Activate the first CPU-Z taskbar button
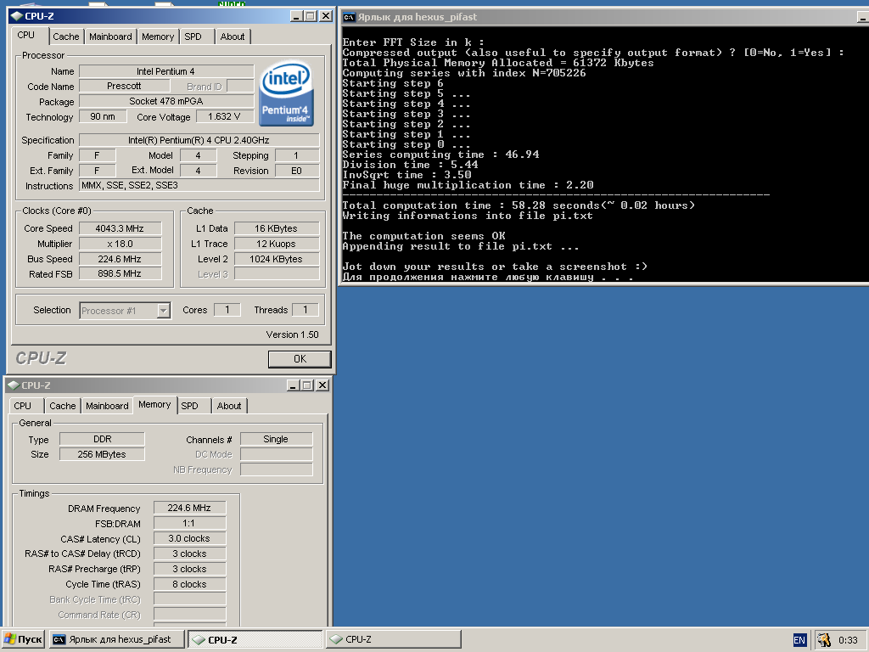This screenshot has width=869, height=652. click(x=255, y=639)
